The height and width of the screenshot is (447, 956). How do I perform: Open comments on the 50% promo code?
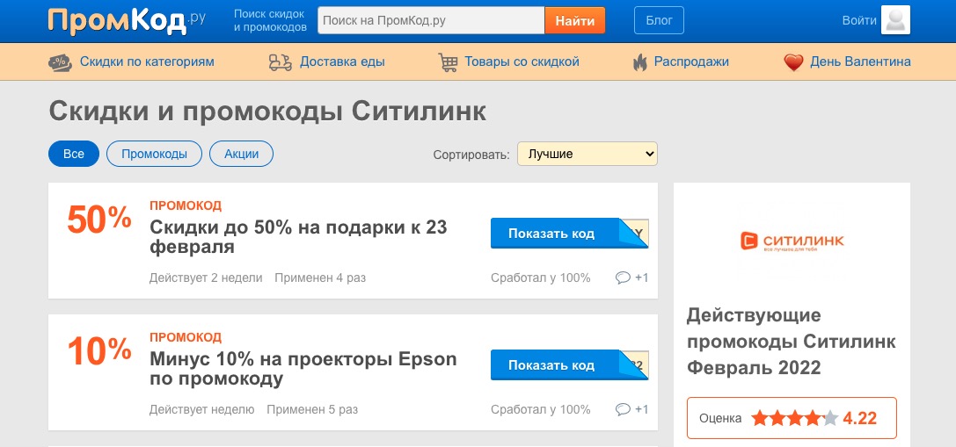pyautogui.click(x=631, y=278)
